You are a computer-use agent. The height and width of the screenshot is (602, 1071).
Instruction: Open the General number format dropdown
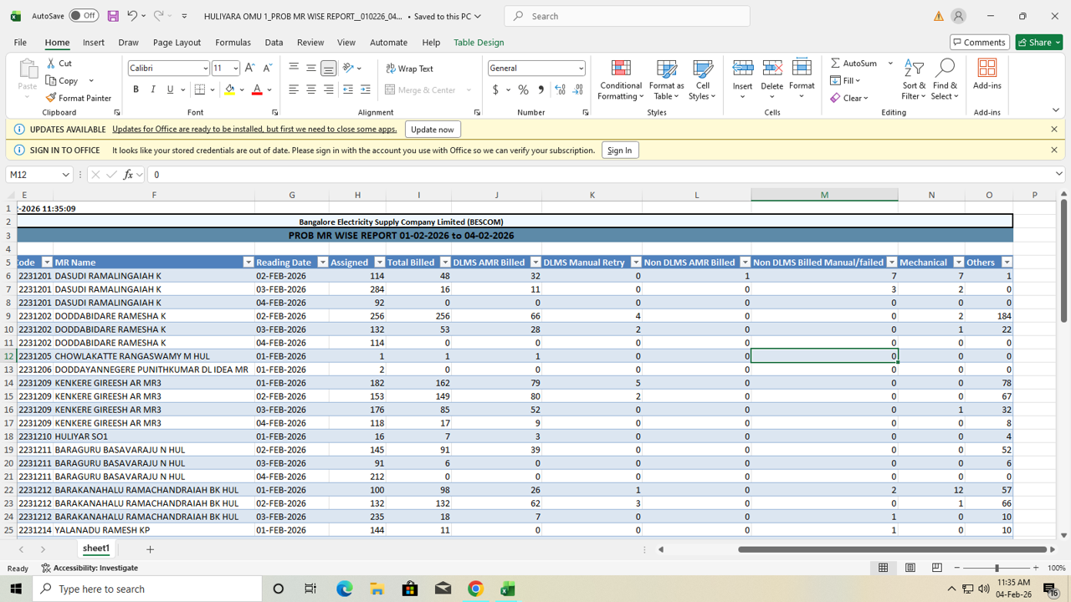581,69
